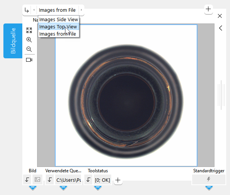Click the Standardtrigger lightning bolt
This screenshot has width=230, height=195.
coord(208,179)
